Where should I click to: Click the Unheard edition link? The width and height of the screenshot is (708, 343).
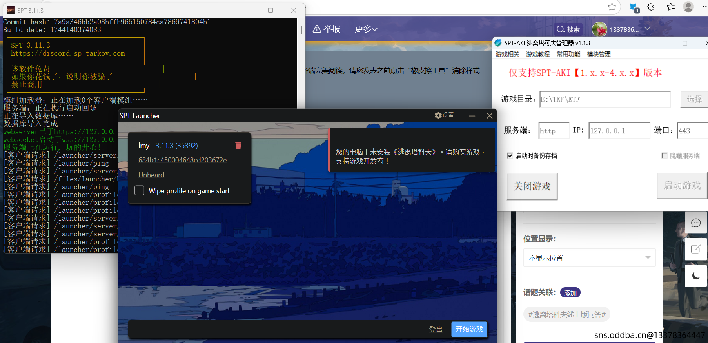click(x=151, y=175)
